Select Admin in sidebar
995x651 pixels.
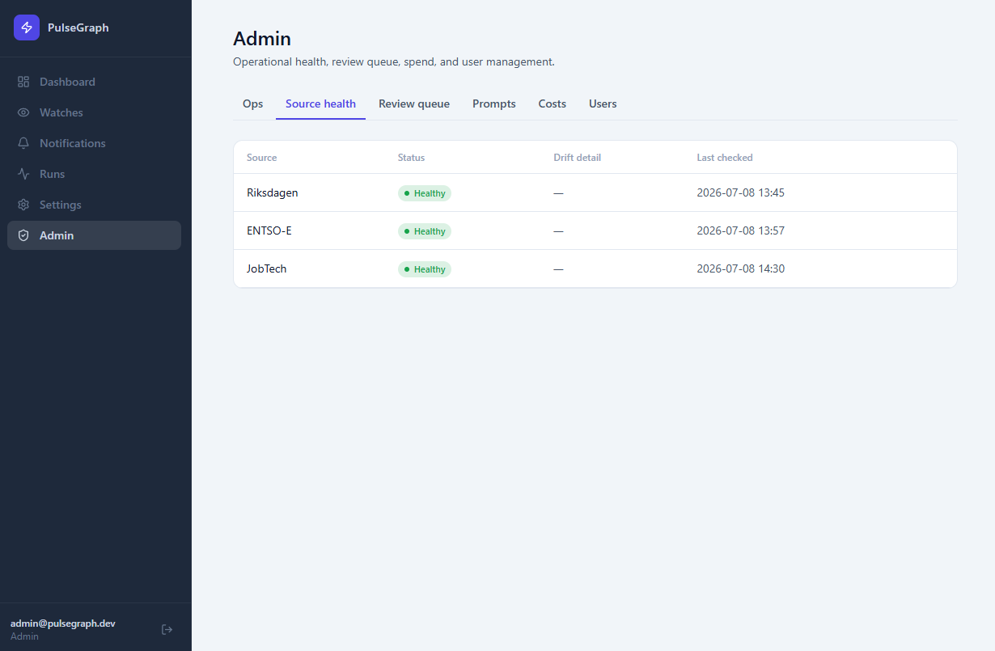click(94, 235)
